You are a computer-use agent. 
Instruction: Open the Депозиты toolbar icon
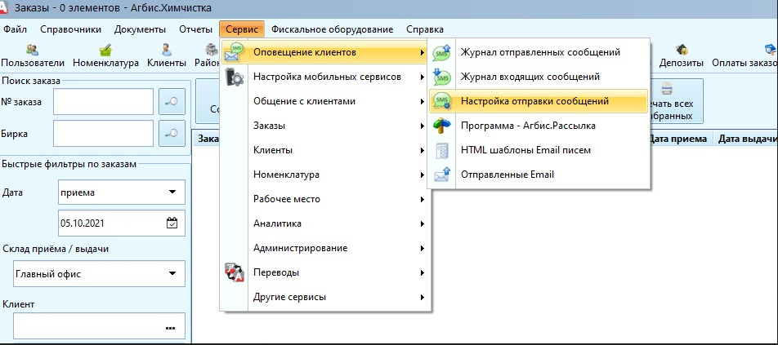coord(682,50)
